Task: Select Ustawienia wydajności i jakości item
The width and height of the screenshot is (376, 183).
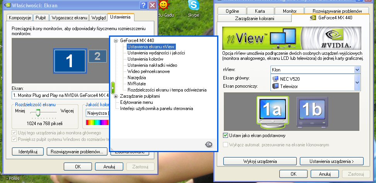Action: [x=156, y=53]
